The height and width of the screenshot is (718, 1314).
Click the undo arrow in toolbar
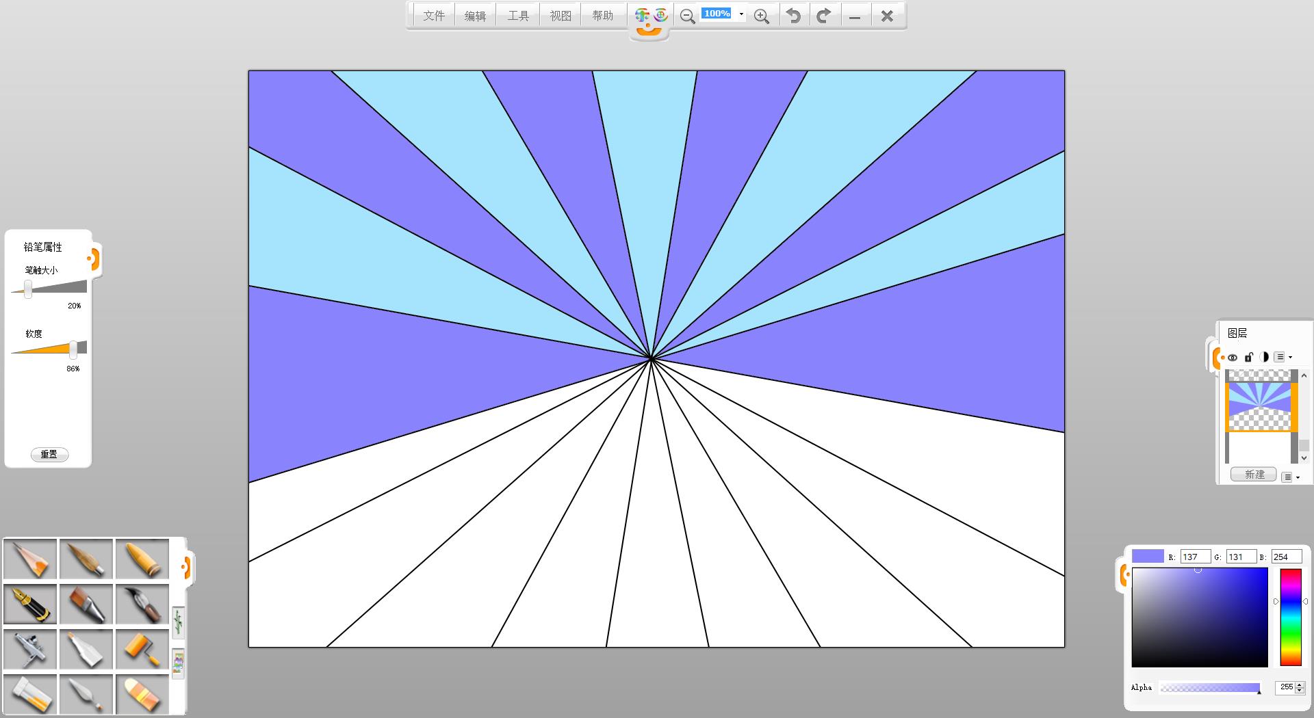tap(793, 16)
